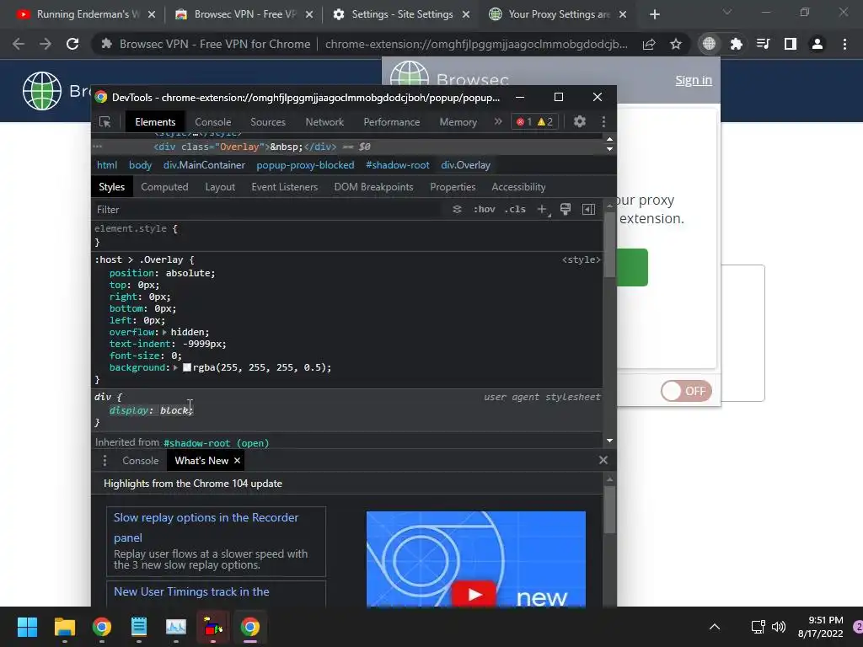Toggle computed styles sidebar pane icon
This screenshot has width=863, height=647.
point(588,209)
